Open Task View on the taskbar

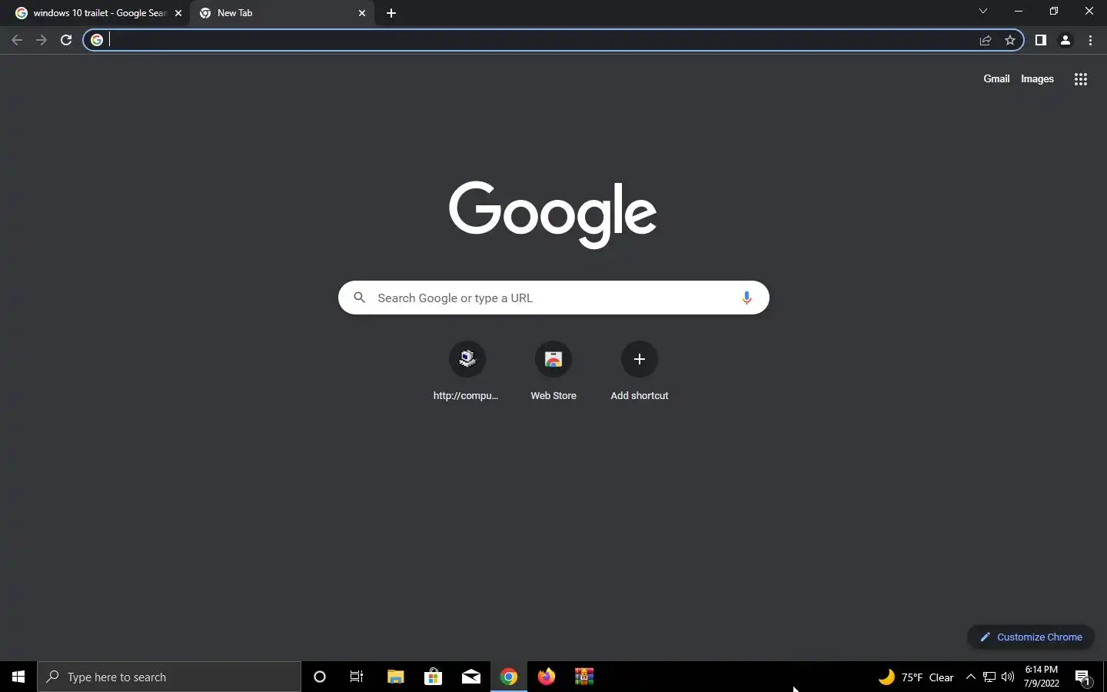pyautogui.click(x=357, y=677)
